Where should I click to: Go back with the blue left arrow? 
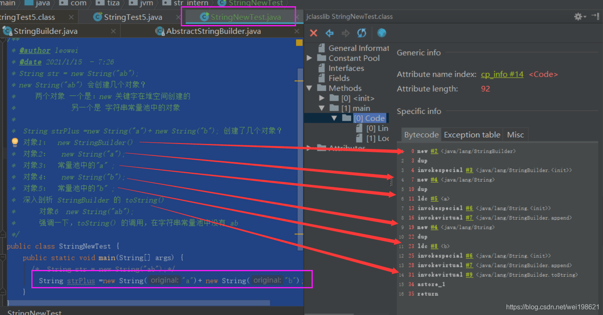(x=329, y=33)
